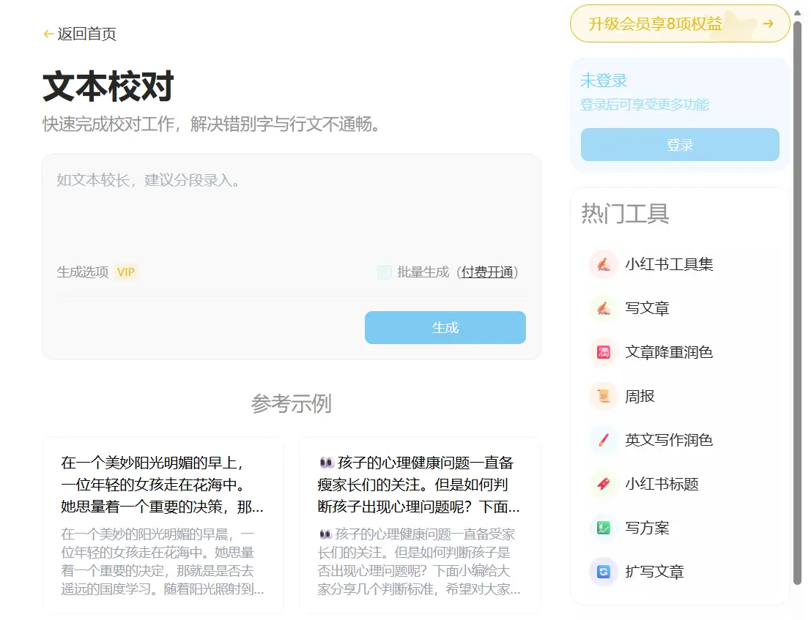
Task: Enable the 批量生成 checkbox
Action: pyautogui.click(x=384, y=272)
